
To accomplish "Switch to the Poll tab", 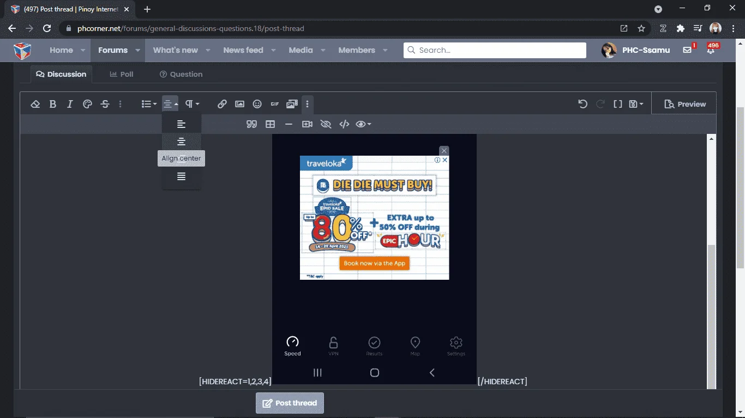I will [x=122, y=74].
